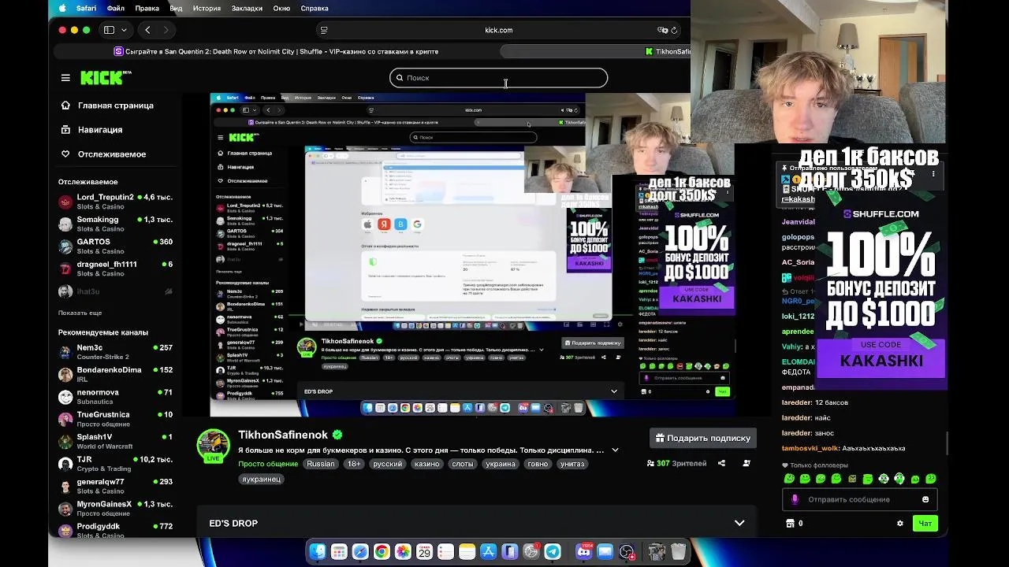This screenshot has width=1009, height=567.
Task: Open Навигация in Kick sidebar
Action: pyautogui.click(x=91, y=130)
